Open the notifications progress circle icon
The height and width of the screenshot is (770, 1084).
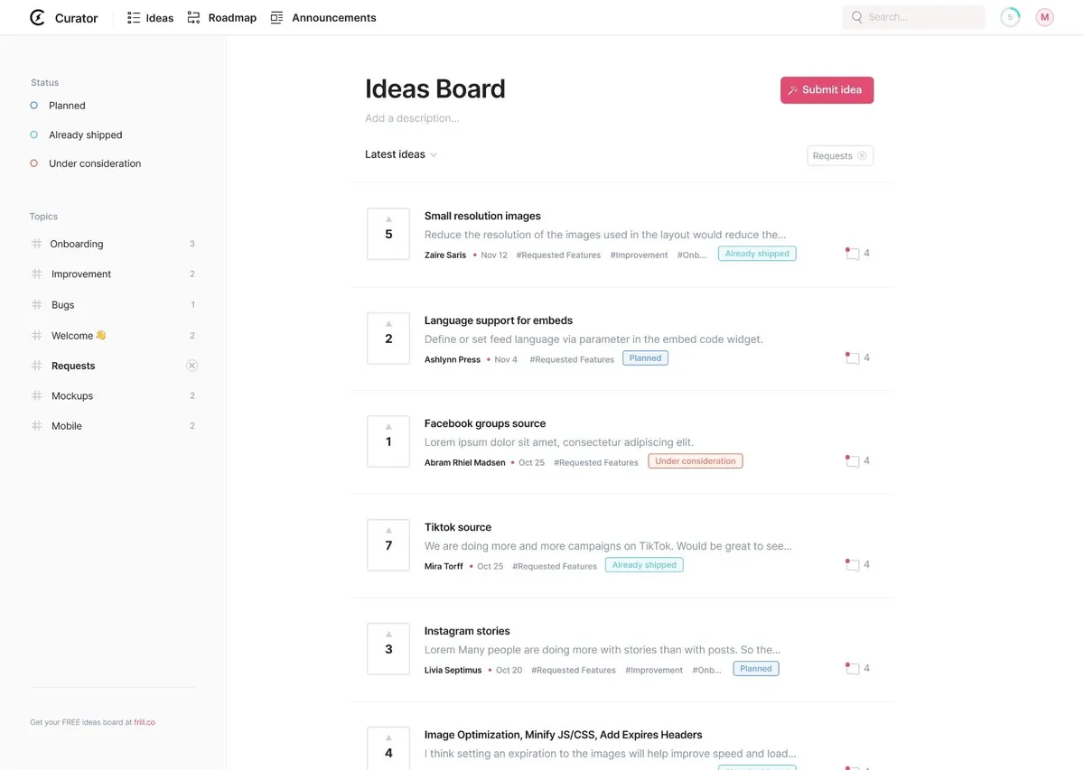(1010, 17)
